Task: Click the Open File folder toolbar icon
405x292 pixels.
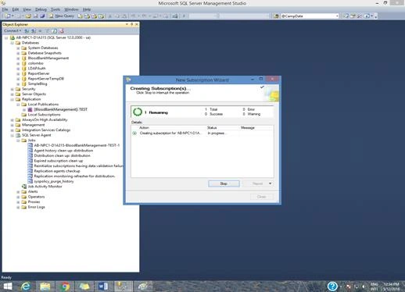Action: click(28, 16)
